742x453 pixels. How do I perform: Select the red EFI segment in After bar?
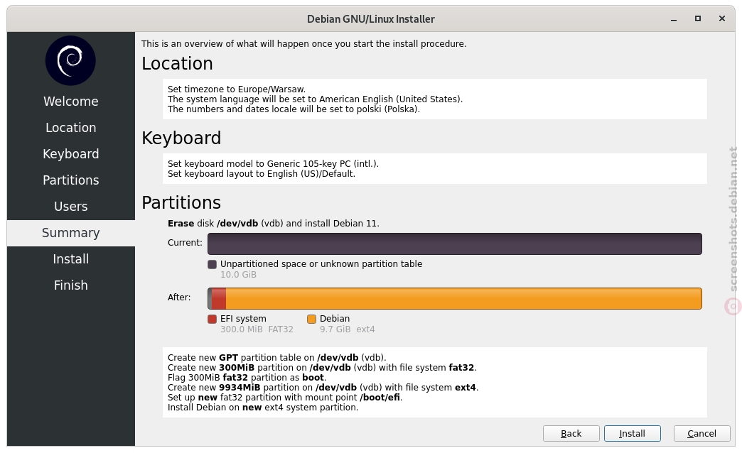219,298
